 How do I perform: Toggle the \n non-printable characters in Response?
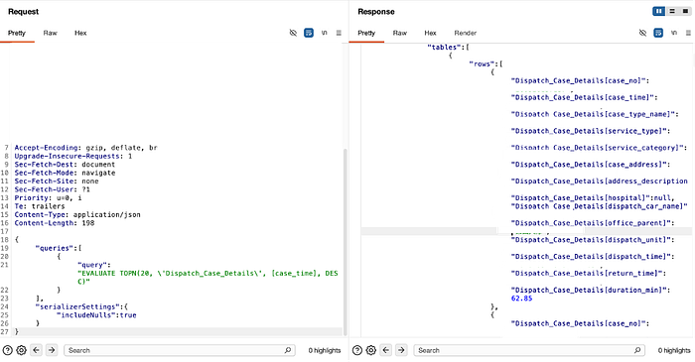pyautogui.click(x=674, y=33)
